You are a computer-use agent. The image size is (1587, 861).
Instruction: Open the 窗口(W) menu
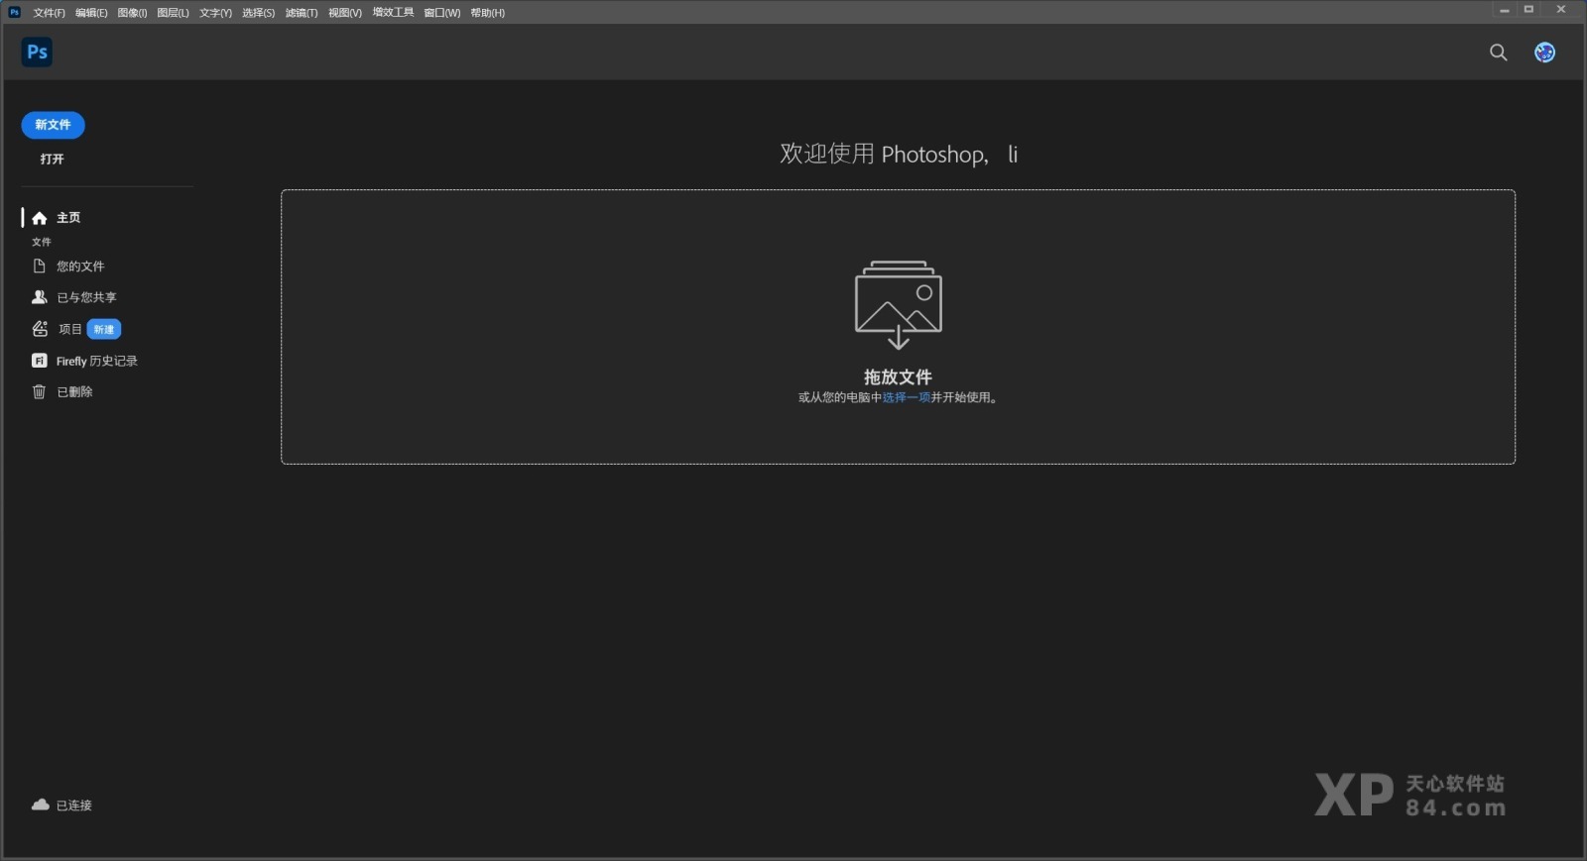point(442,13)
